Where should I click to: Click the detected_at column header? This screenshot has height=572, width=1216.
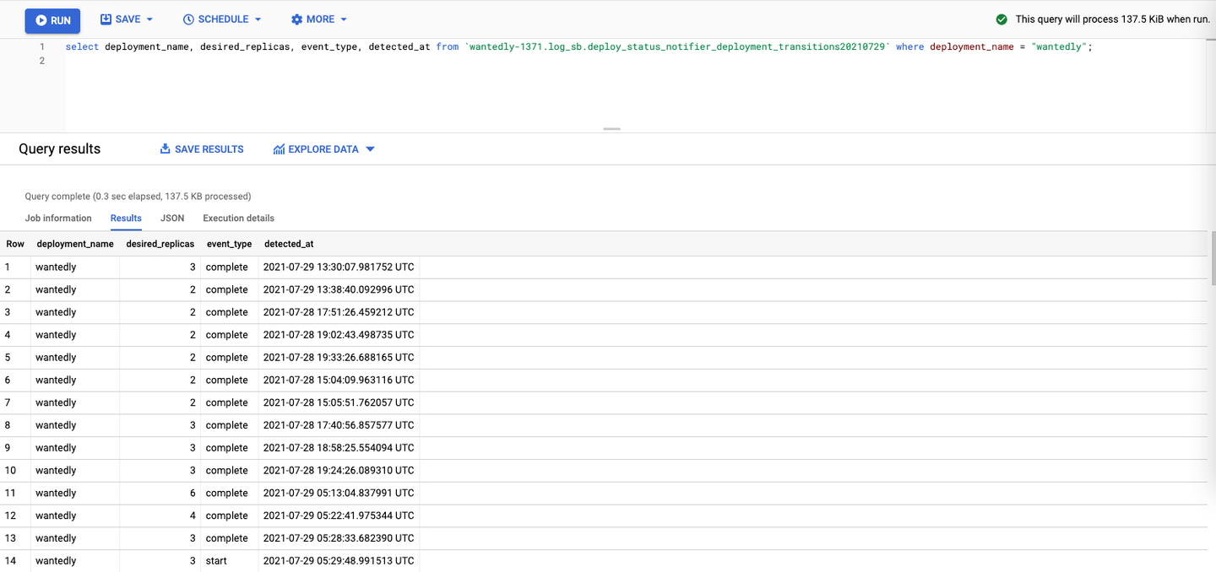289,244
